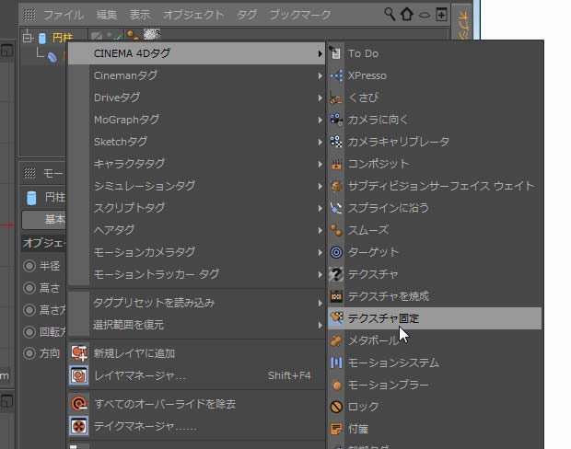Click the phong tag on 円柱 row
Viewport: 571px width, 449px height.
[133, 35]
